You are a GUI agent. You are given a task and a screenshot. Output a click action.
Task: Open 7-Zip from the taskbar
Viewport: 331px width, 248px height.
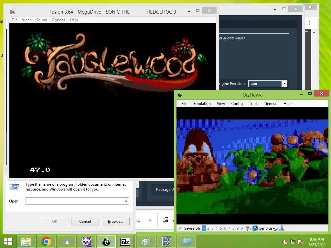pyautogui.click(x=125, y=242)
